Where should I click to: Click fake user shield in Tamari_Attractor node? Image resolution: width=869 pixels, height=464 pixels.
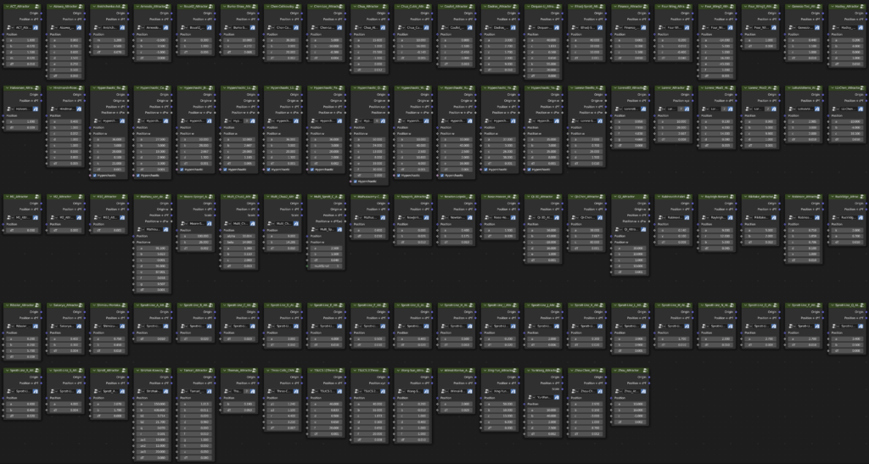(x=210, y=391)
